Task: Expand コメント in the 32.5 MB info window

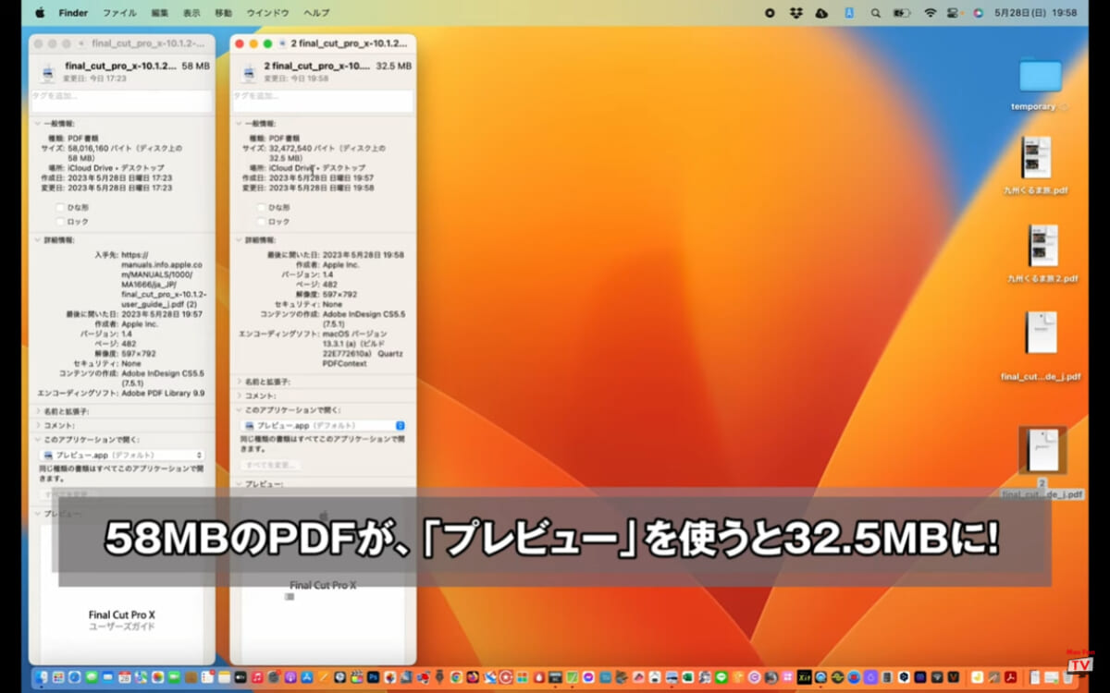Action: 239,395
